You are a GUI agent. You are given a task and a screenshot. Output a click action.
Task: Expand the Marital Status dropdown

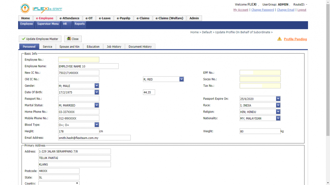[97, 105]
